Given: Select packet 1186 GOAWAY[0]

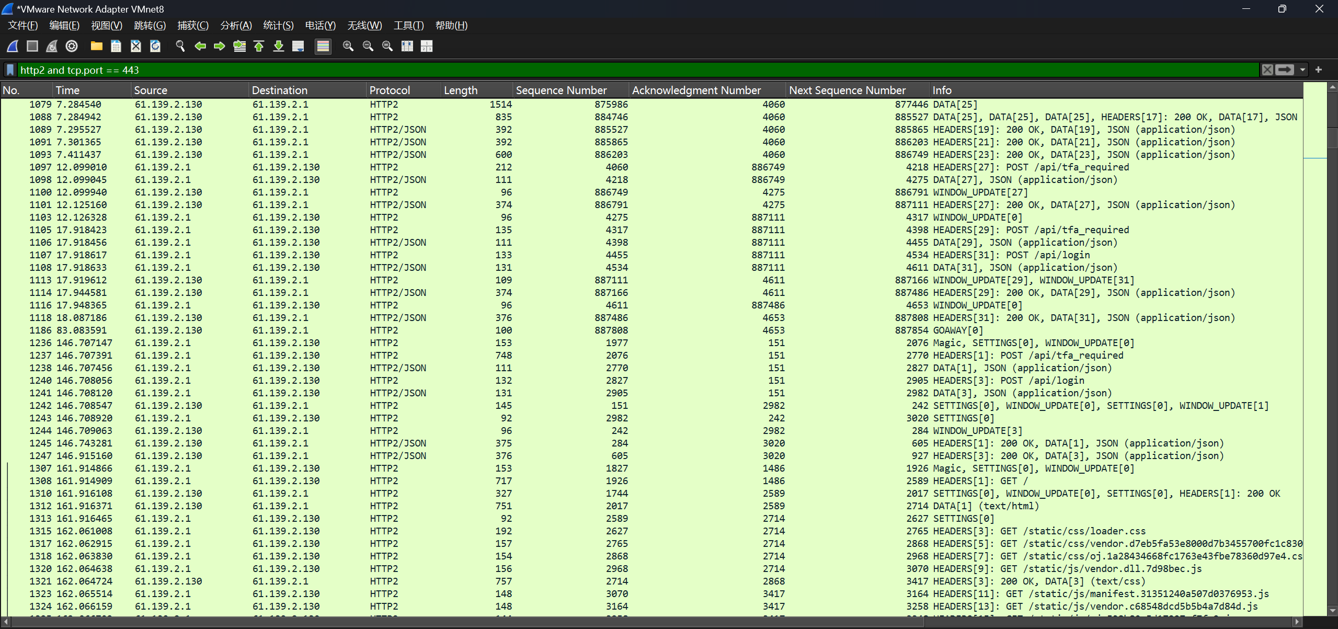Looking at the screenshot, I should (651, 330).
